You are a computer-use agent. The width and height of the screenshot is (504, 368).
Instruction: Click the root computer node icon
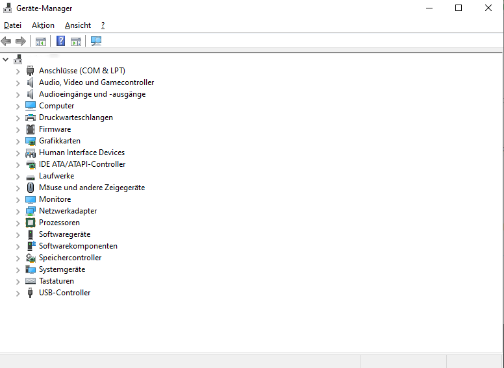point(18,59)
